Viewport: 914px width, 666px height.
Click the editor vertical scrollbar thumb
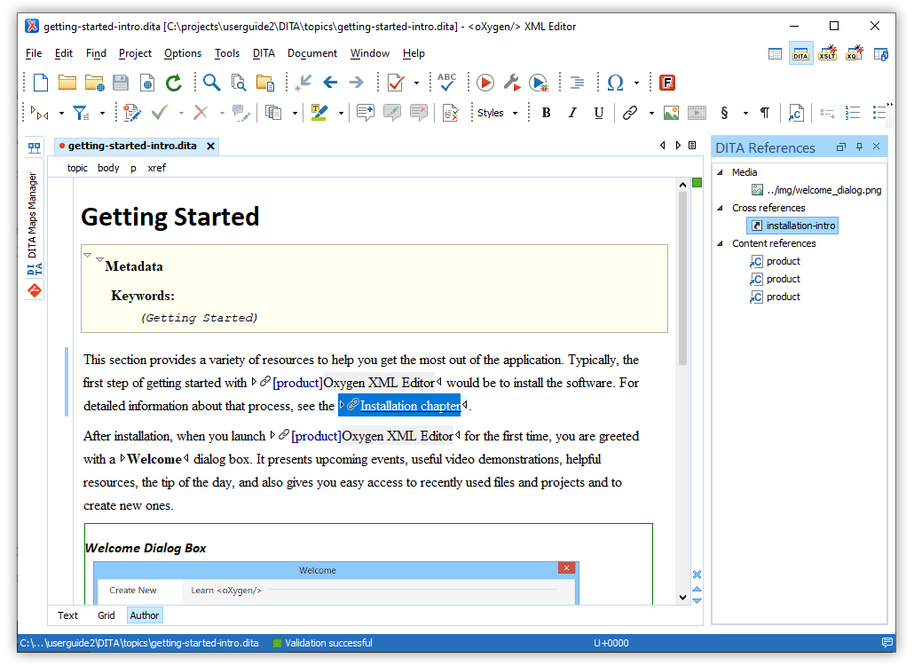[x=682, y=278]
